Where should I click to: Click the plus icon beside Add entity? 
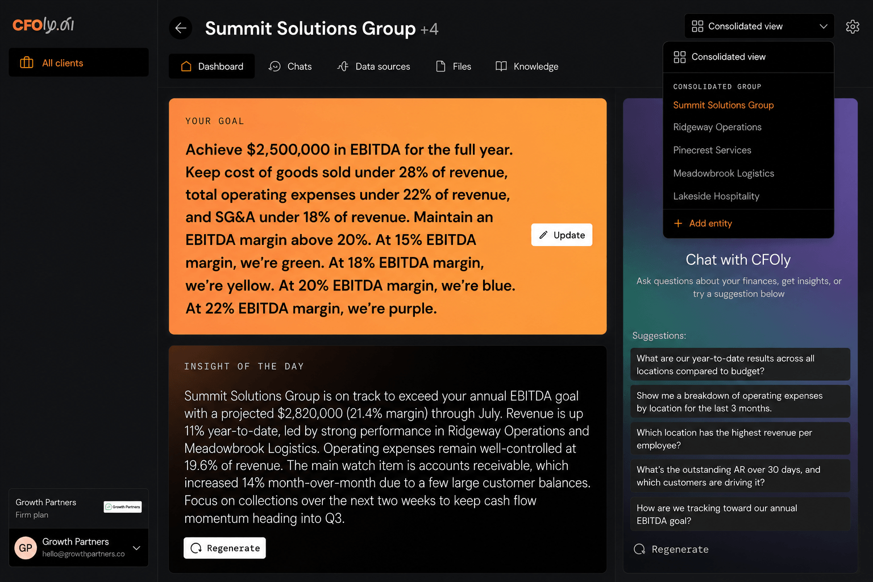click(678, 223)
